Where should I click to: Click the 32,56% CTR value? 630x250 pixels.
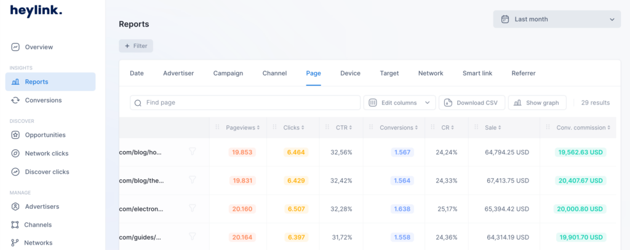pos(341,152)
